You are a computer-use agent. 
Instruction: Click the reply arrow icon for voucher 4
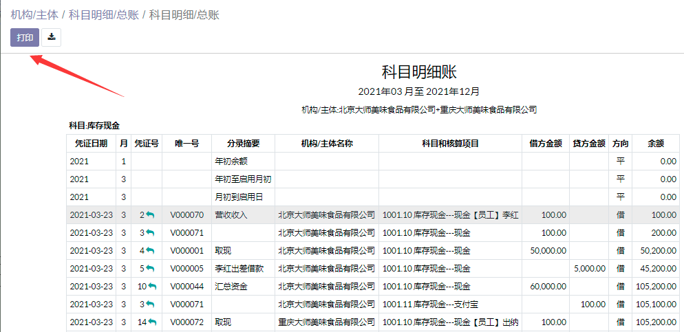click(150, 250)
